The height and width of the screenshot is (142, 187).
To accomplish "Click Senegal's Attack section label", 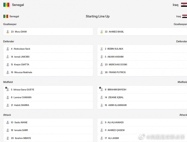I will tap(7, 115).
